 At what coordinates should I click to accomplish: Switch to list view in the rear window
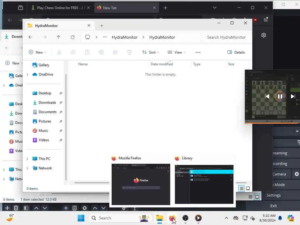pos(250,197)
